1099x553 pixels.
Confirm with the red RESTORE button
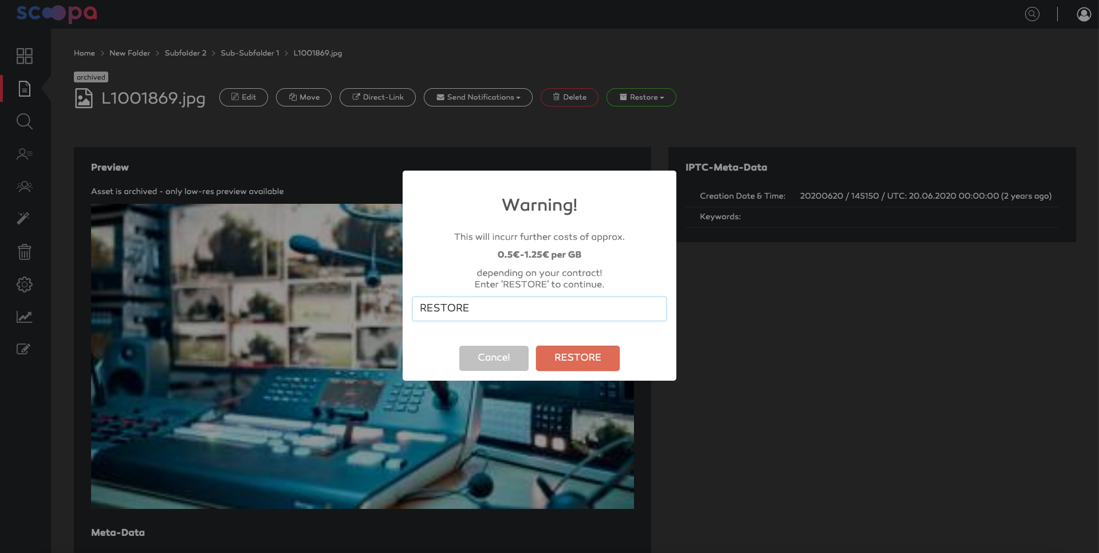[578, 358]
